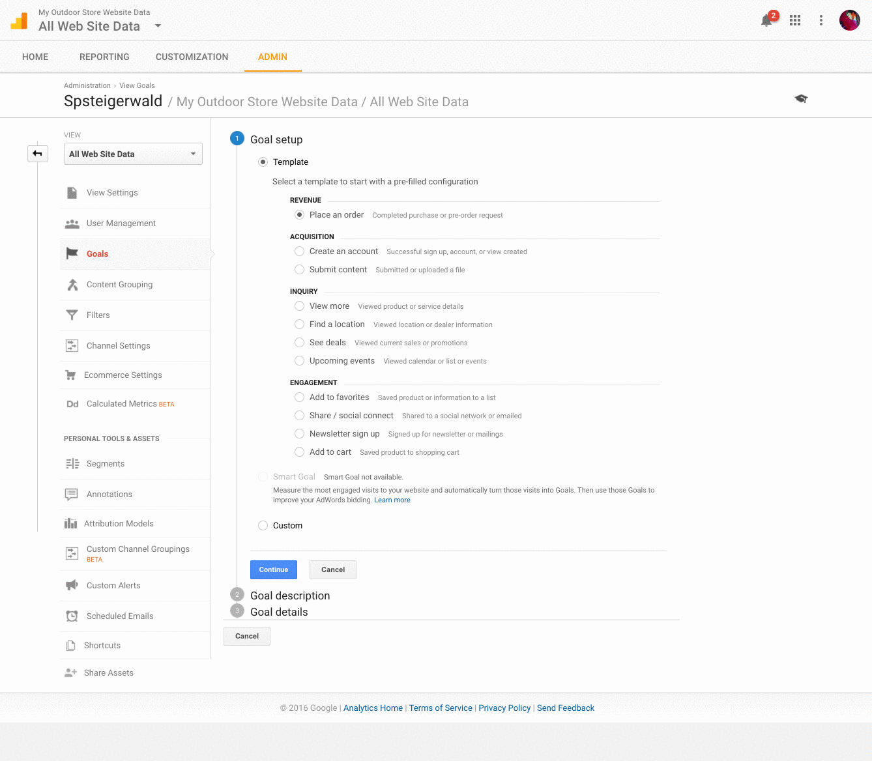This screenshot has height=761, width=872.
Task: Choose the Upcoming events radio option
Action: click(299, 361)
